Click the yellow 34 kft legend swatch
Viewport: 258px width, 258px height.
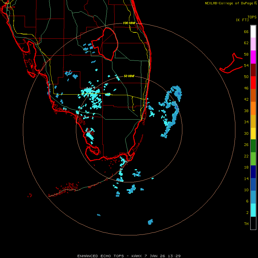click(253, 134)
